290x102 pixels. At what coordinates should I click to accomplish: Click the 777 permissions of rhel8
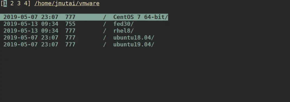pyautogui.click(x=70, y=31)
